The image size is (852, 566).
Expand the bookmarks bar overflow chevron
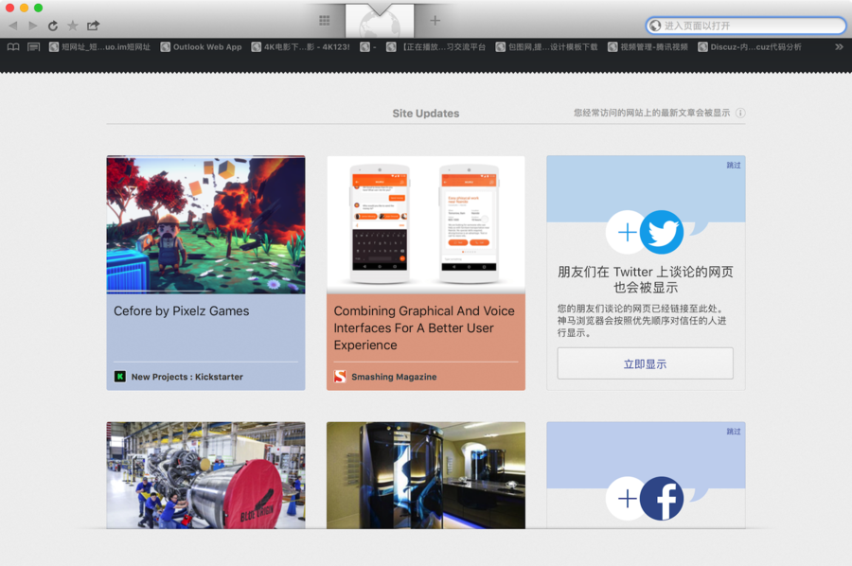coord(839,47)
